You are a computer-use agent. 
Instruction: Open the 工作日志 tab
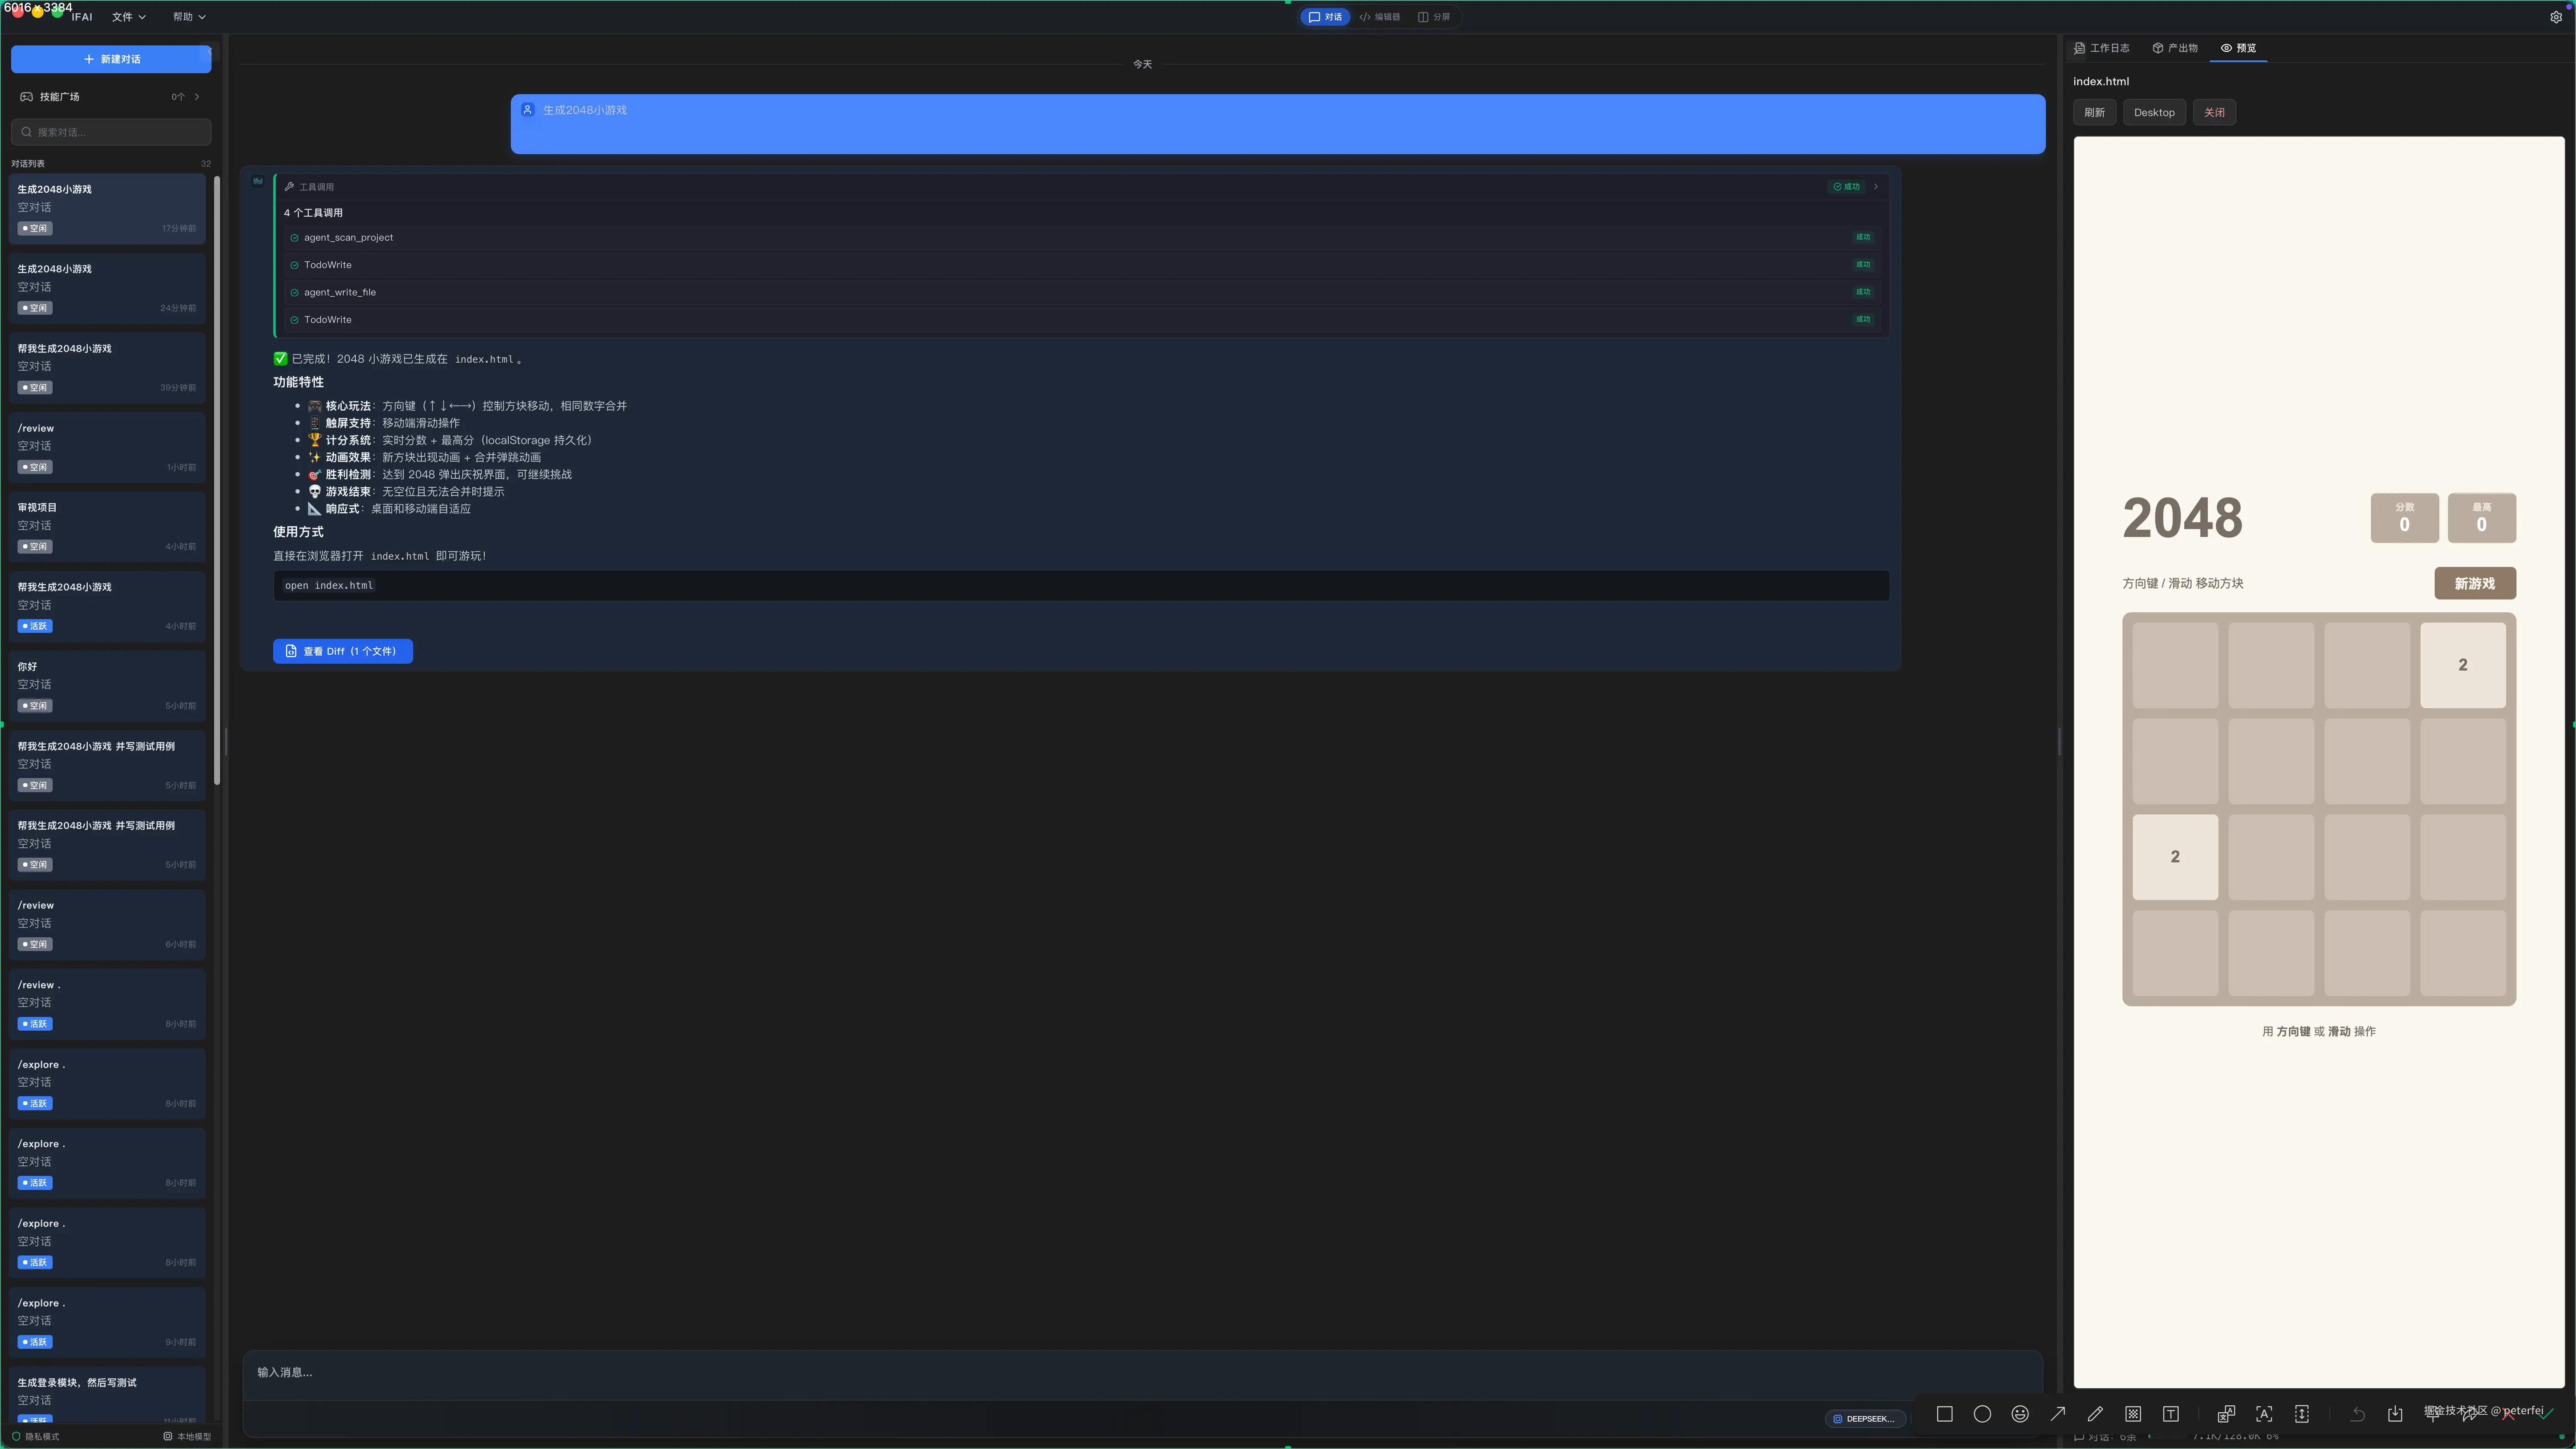(2102, 48)
